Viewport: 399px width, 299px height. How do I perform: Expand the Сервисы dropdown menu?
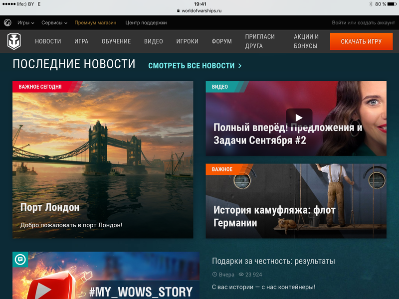pos(54,23)
